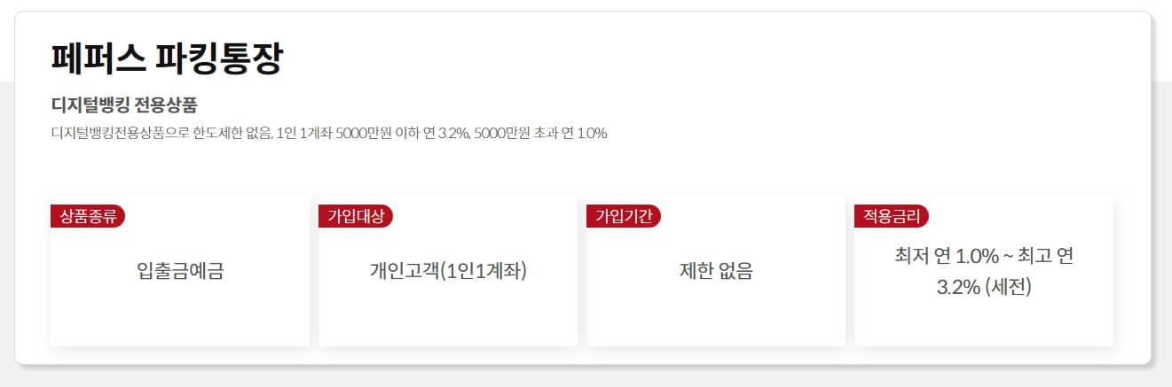Click the 적용금리 red badge
Viewport: 1172px width, 387px height.
point(892,216)
